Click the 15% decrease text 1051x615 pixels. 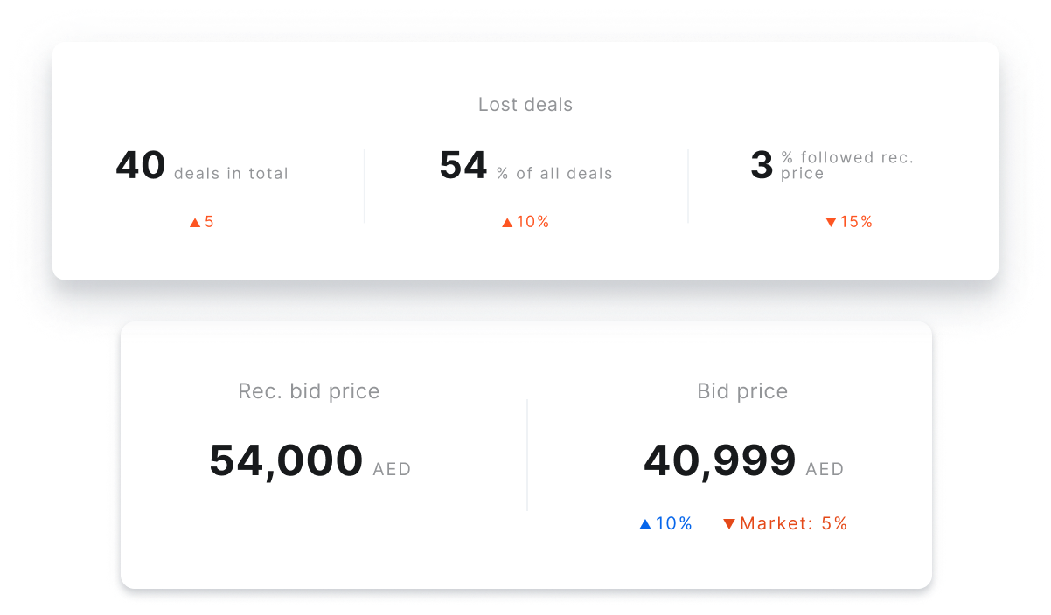tap(856, 223)
